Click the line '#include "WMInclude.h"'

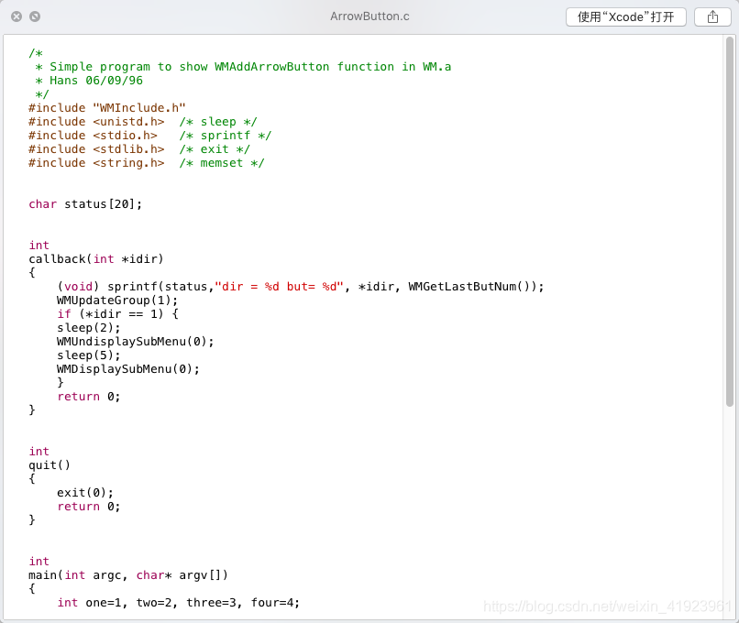click(107, 108)
